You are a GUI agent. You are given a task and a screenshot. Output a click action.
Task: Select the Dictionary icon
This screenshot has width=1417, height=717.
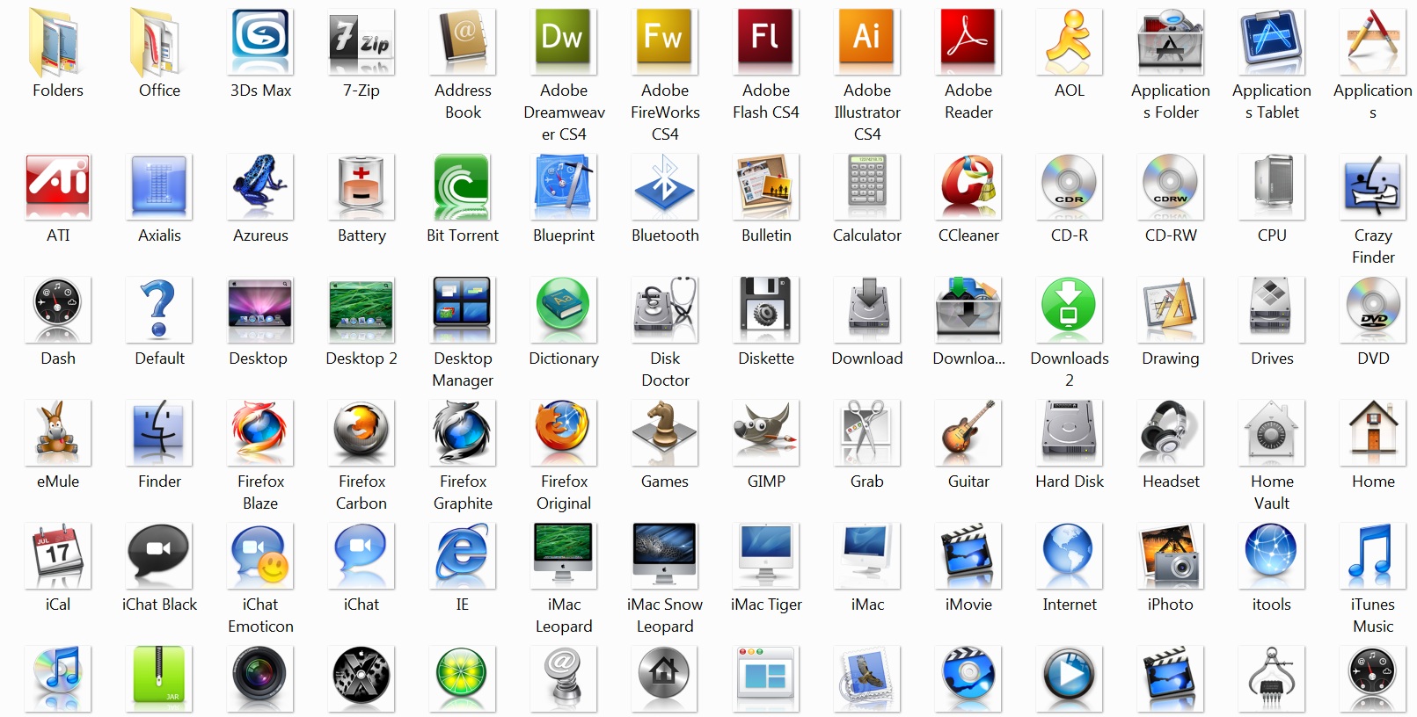(x=564, y=309)
